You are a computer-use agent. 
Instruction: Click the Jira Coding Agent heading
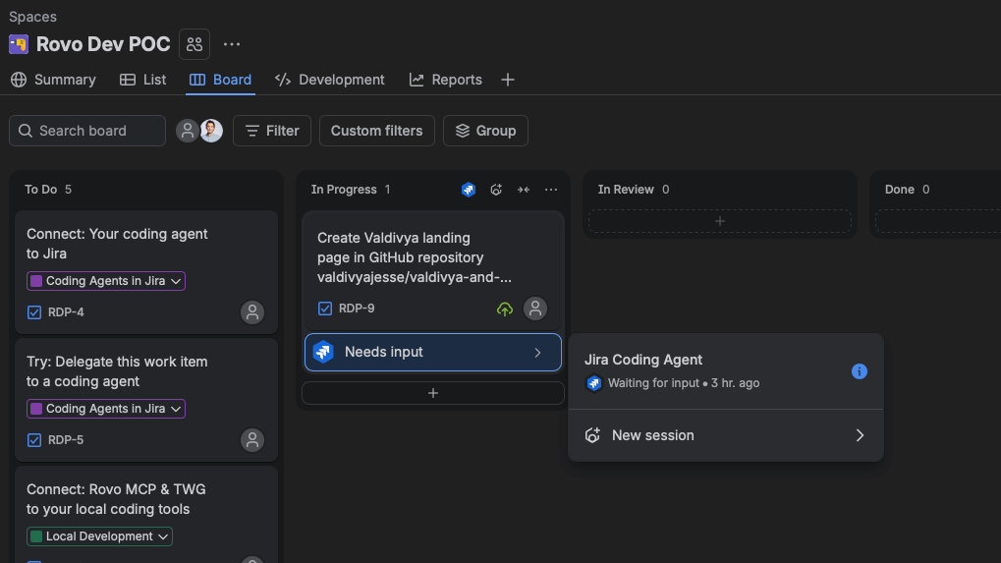[x=643, y=360]
